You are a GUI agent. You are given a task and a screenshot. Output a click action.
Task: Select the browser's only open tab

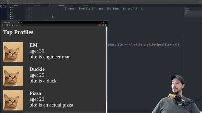tap(10, 22)
